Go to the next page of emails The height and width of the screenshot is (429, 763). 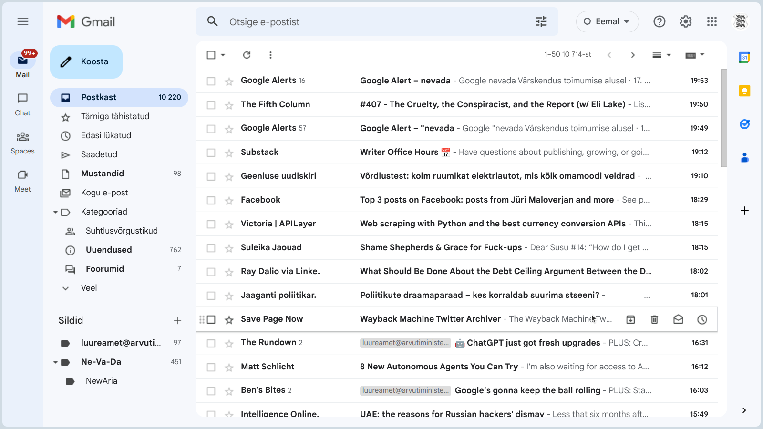[633, 55]
